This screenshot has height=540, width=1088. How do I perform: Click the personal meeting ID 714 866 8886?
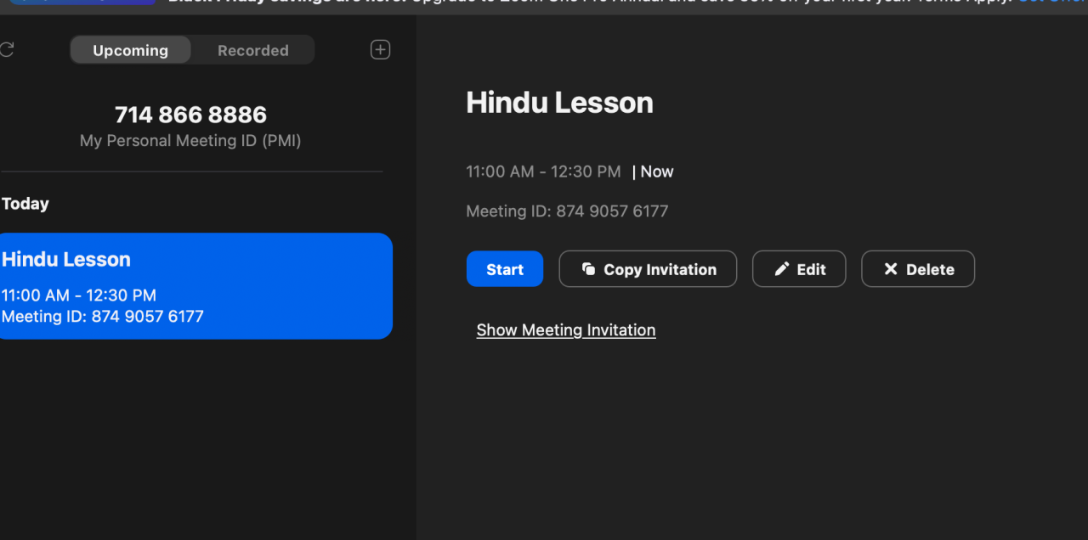190,115
